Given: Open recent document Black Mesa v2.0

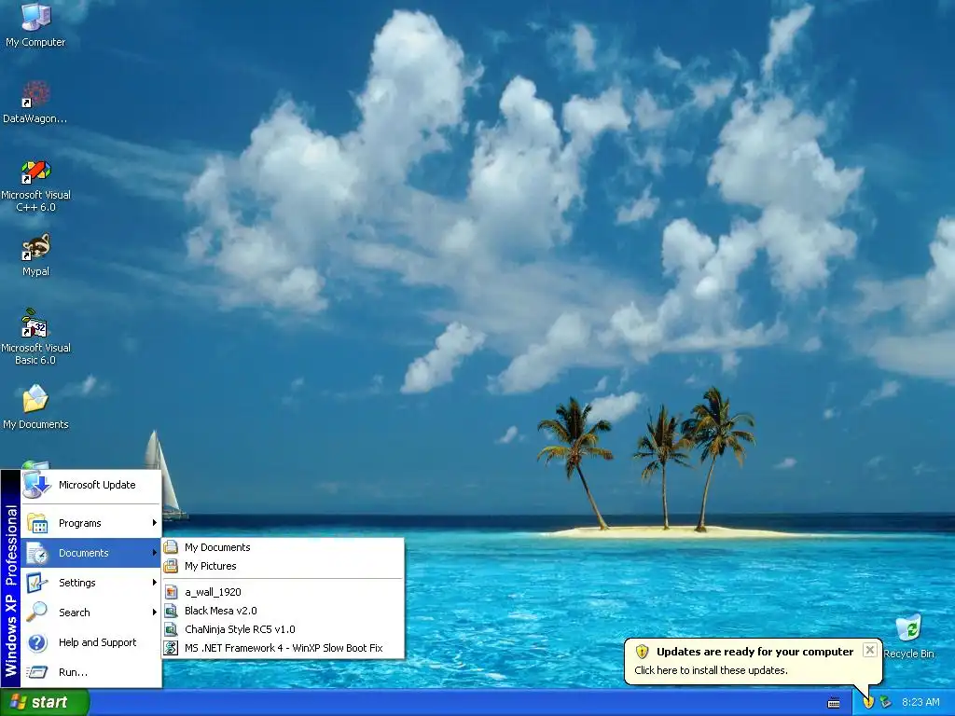Looking at the screenshot, I should 283,611.
